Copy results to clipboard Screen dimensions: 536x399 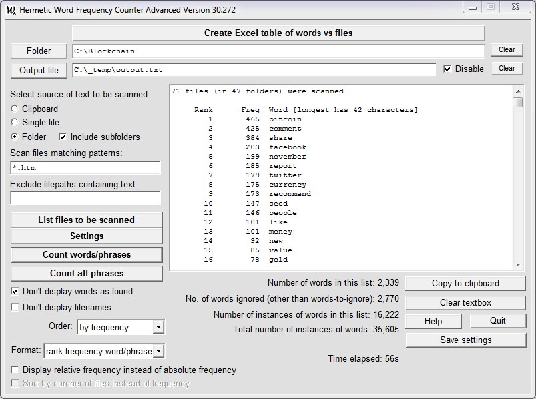click(x=465, y=283)
